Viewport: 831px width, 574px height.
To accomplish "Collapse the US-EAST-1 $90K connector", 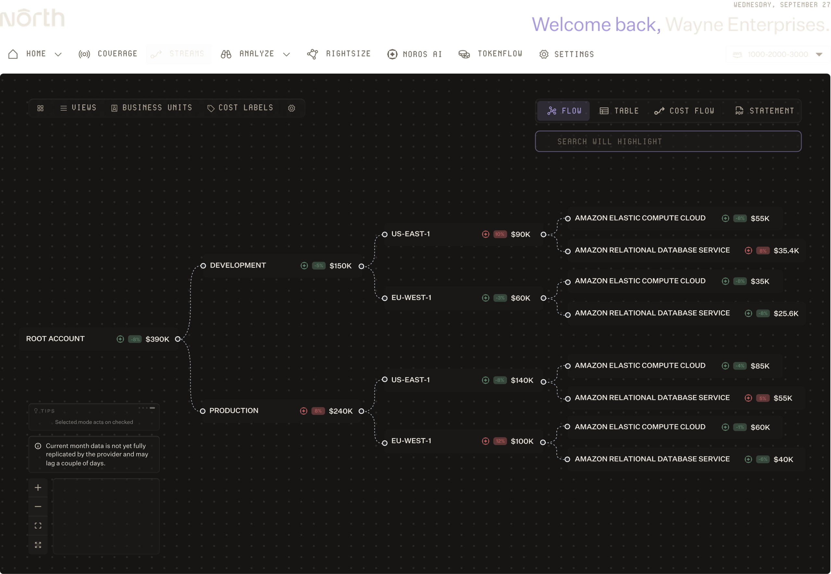I will tap(543, 235).
